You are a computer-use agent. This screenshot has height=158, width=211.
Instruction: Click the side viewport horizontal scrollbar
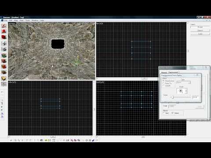[50, 137]
